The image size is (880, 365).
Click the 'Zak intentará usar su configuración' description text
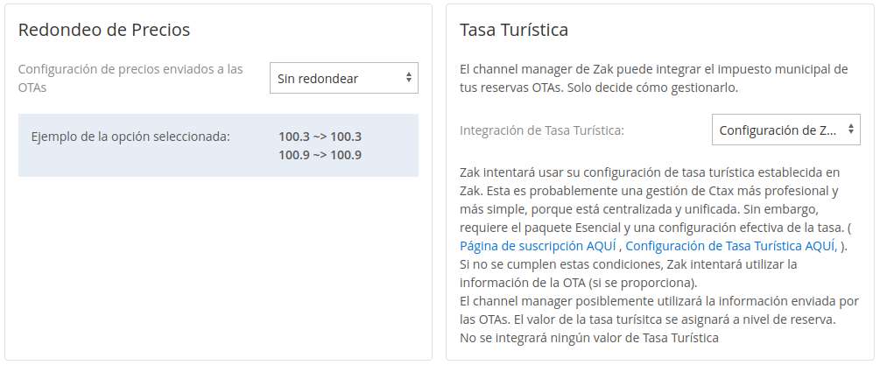tap(650, 181)
